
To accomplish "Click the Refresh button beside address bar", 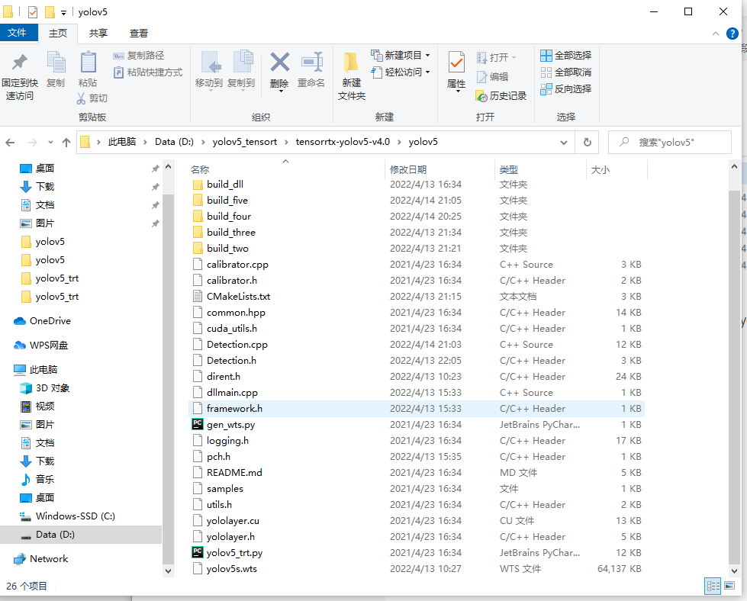I will (x=588, y=142).
